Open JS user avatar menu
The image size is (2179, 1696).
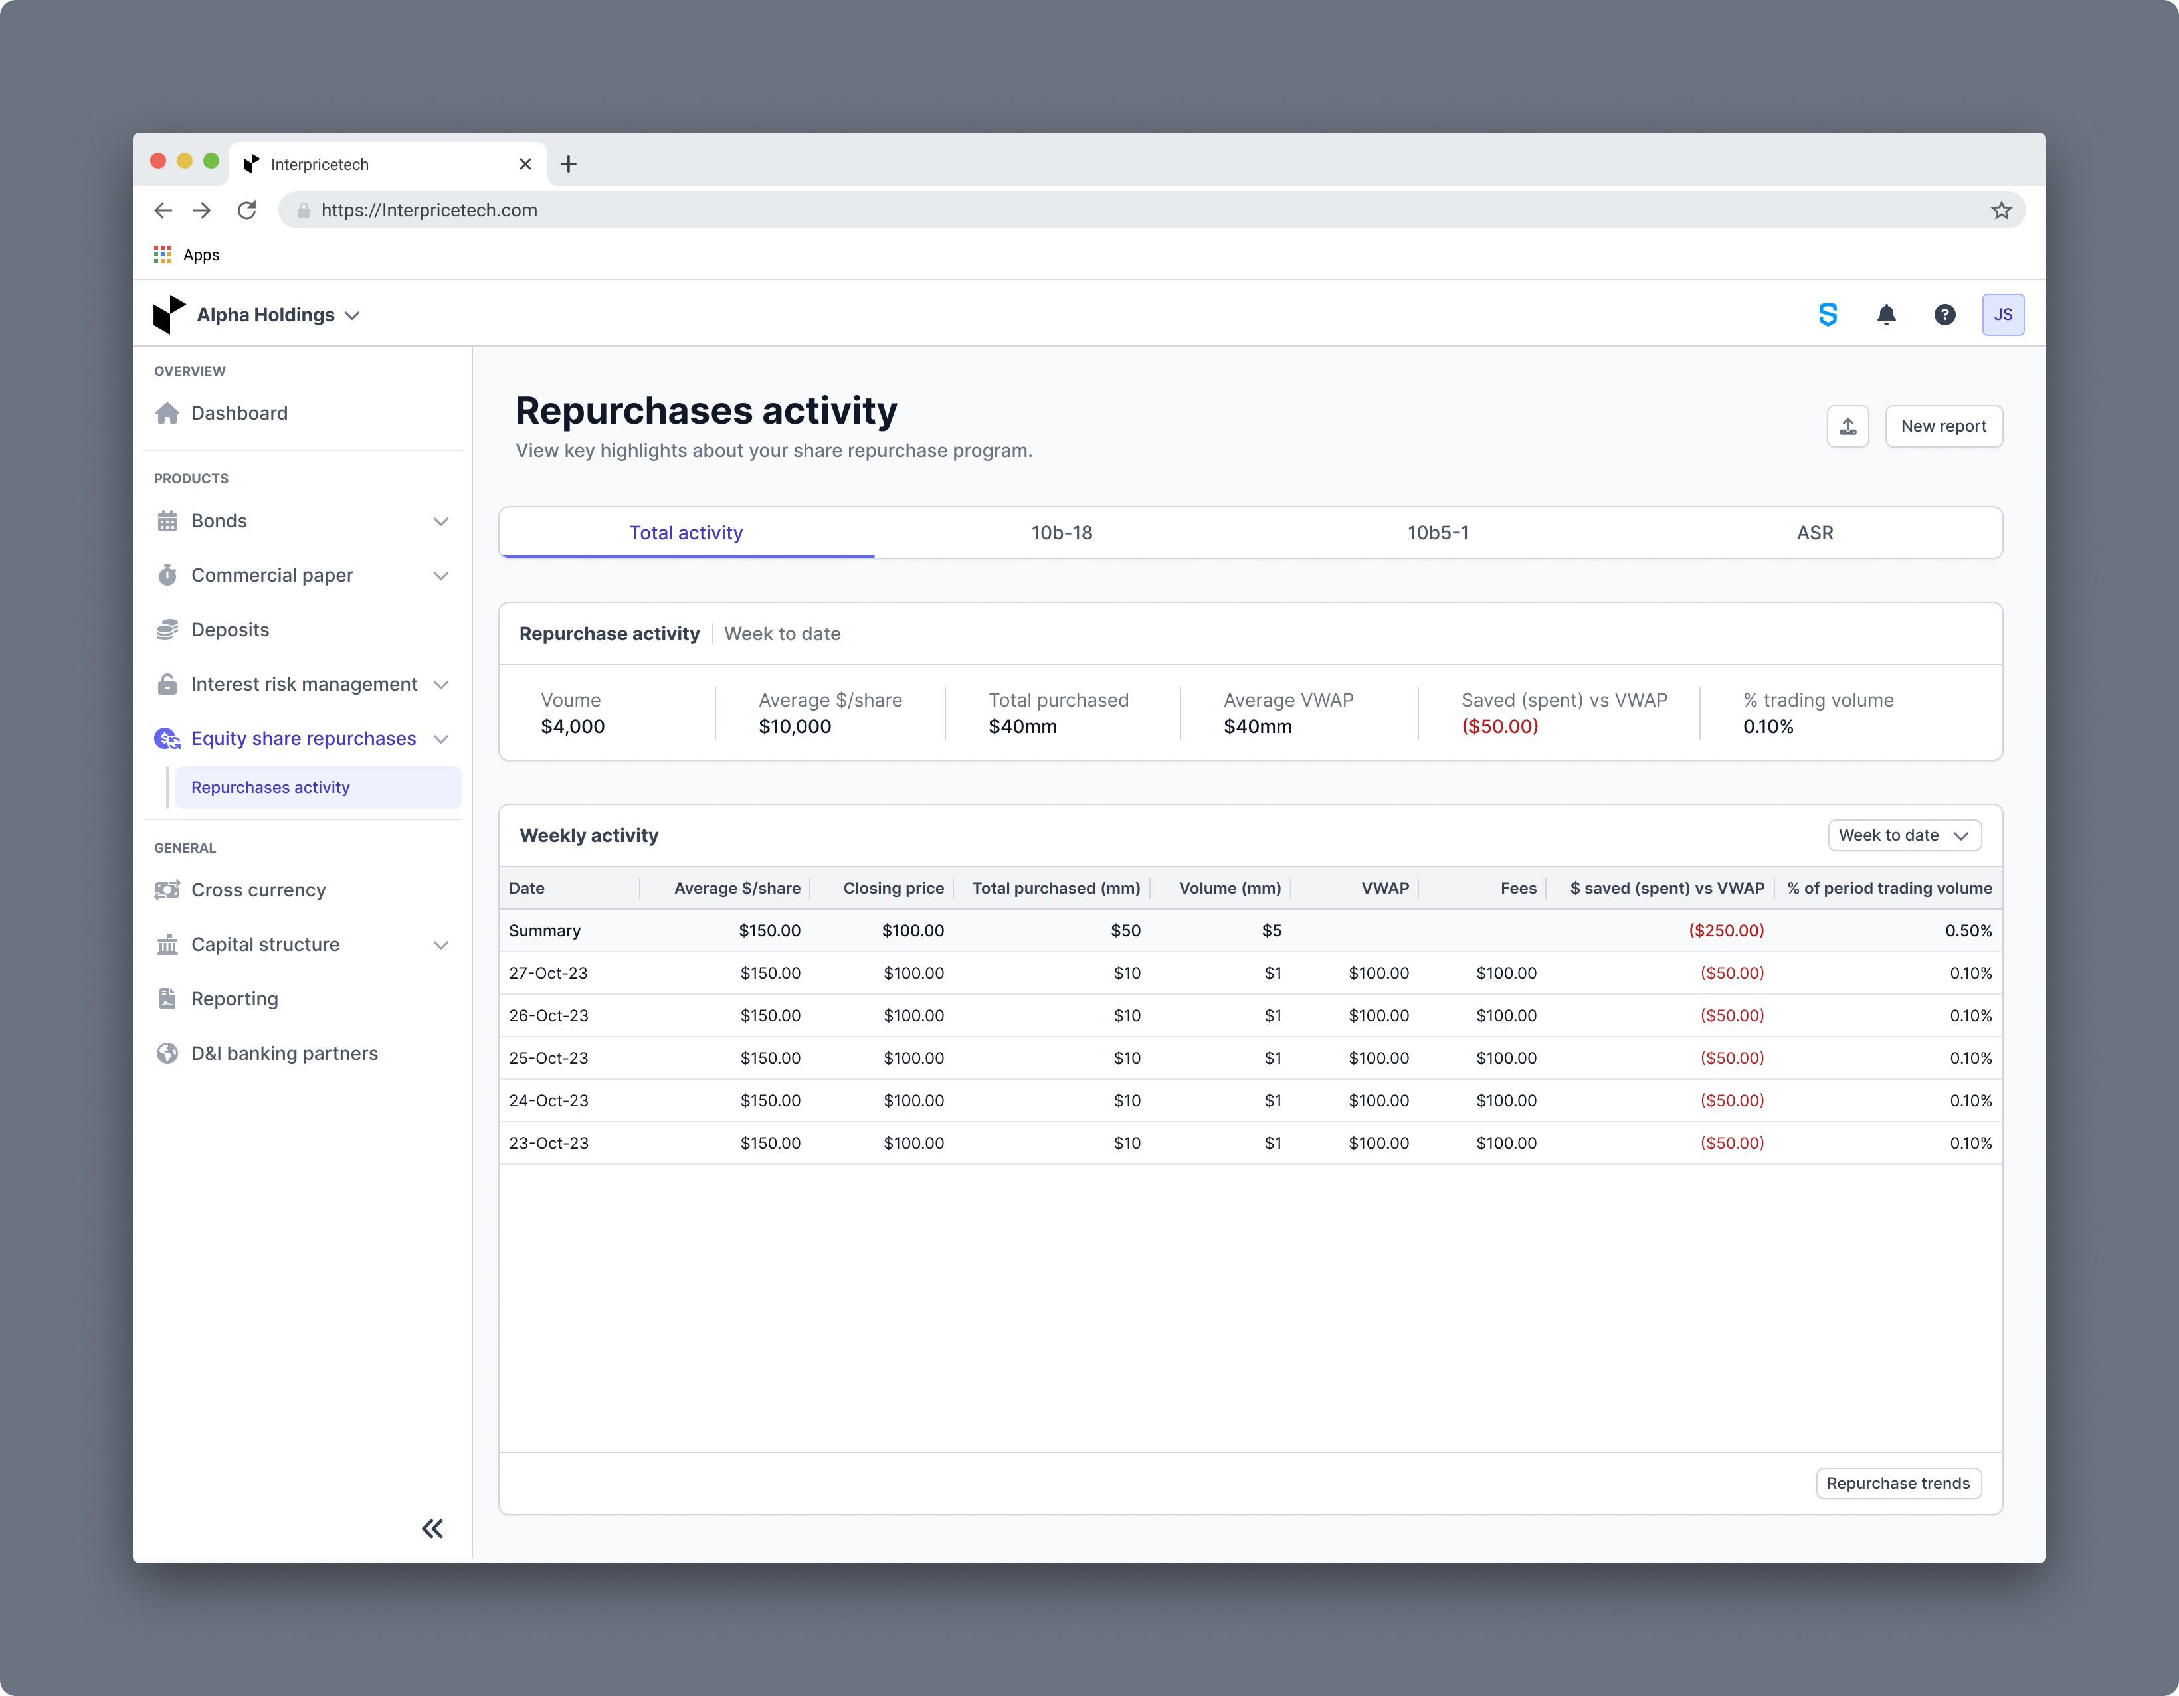coord(2002,315)
